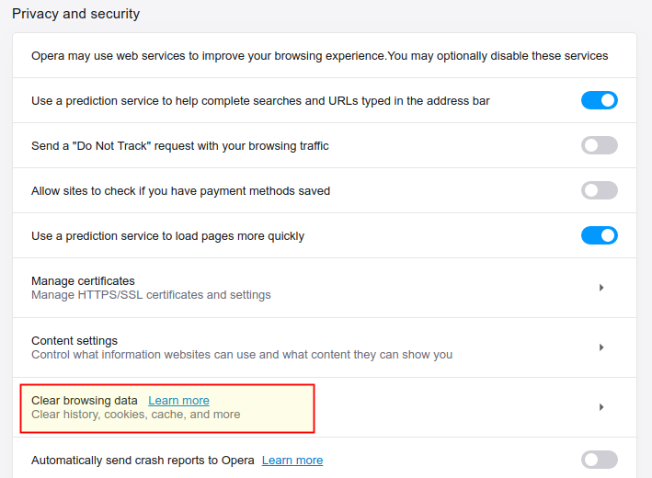Click the "Control what information websites can use" description

coord(242,355)
